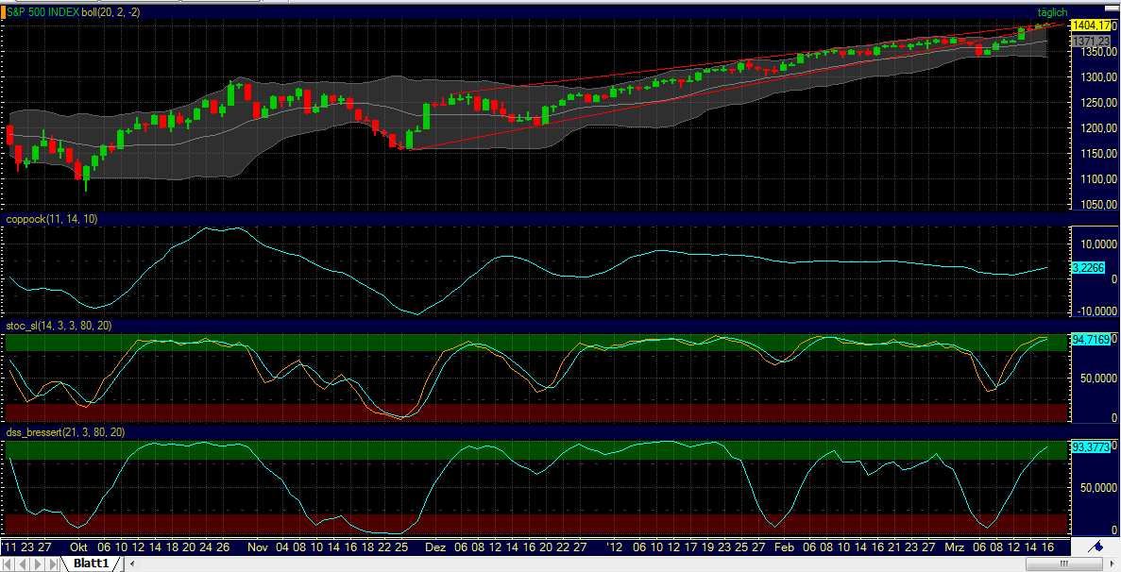Click the täglich timeframe label top right
The width and height of the screenshot is (1121, 572).
[1051, 12]
